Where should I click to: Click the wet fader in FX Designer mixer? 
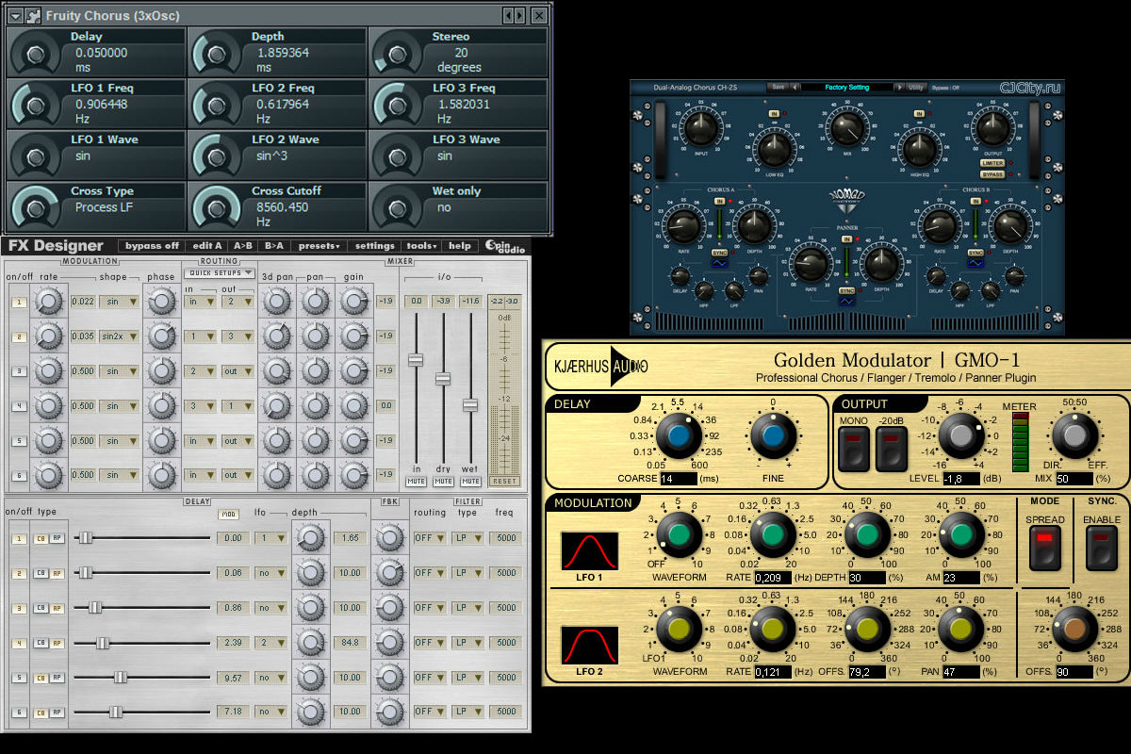pos(469,405)
